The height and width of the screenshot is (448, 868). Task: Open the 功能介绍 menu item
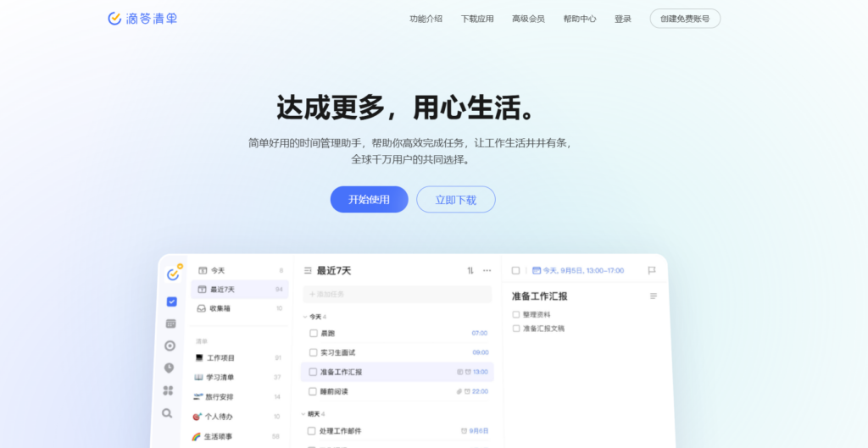pos(426,19)
